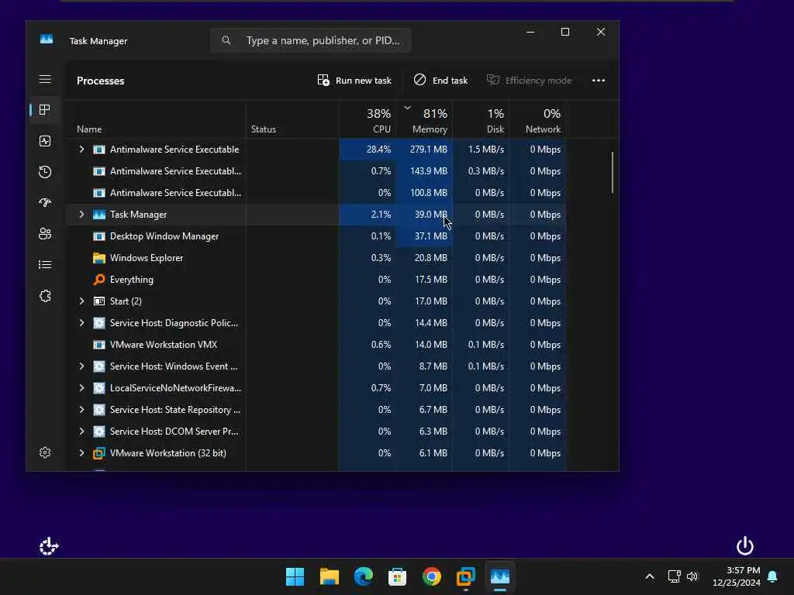
Task: Switch to VMware Workstation on taskbar
Action: click(x=466, y=576)
